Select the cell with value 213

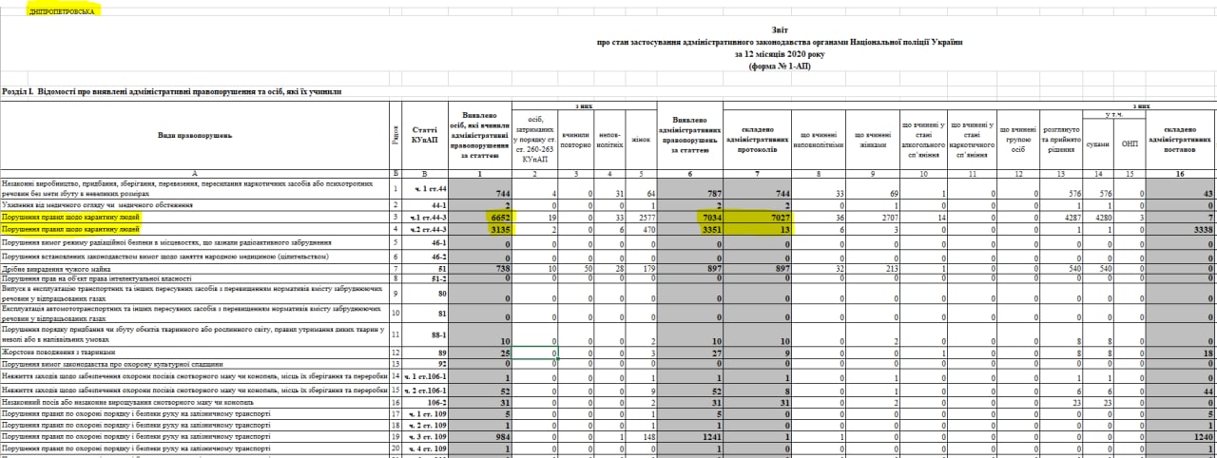pyautogui.click(x=871, y=267)
